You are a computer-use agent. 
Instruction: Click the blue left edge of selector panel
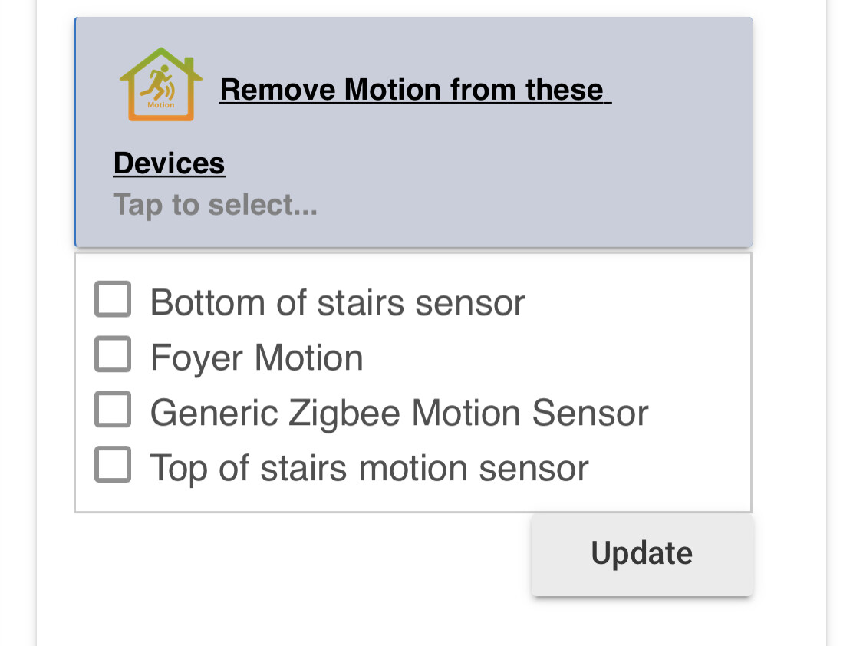point(75,132)
